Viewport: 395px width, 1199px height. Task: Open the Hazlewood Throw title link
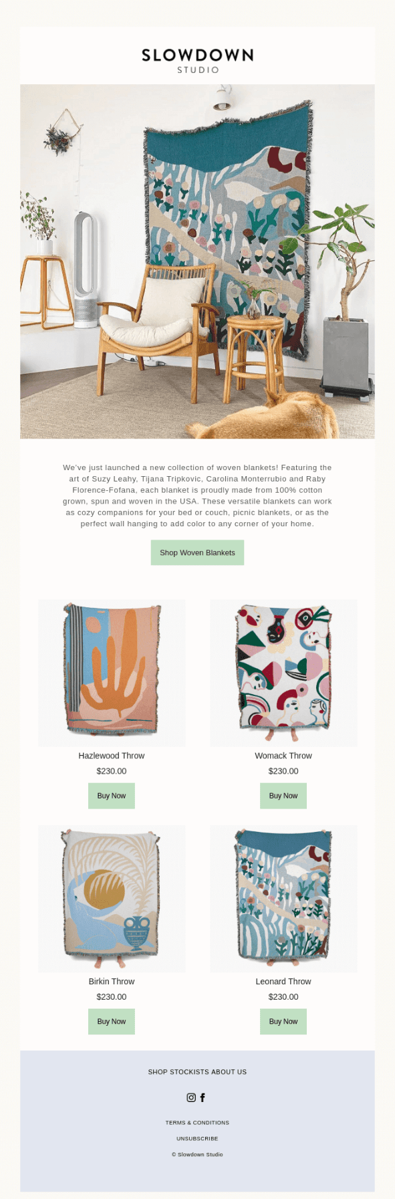(x=112, y=756)
